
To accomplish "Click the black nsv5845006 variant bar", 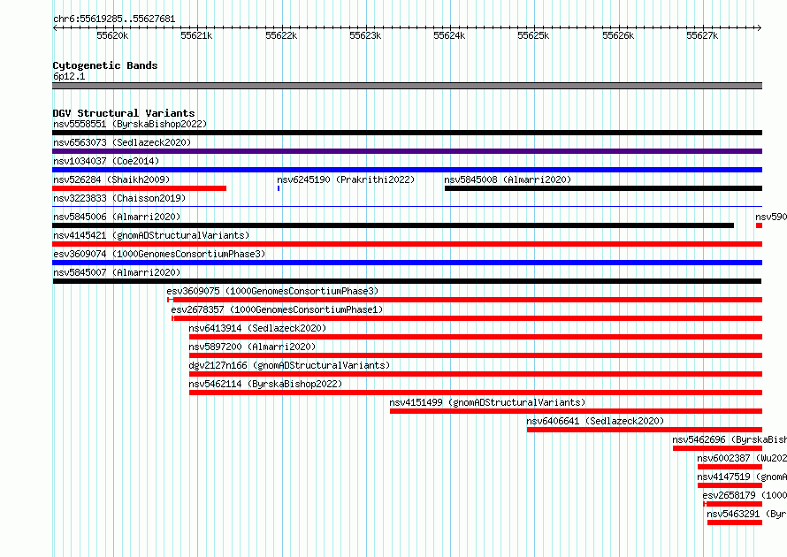I will [x=393, y=225].
